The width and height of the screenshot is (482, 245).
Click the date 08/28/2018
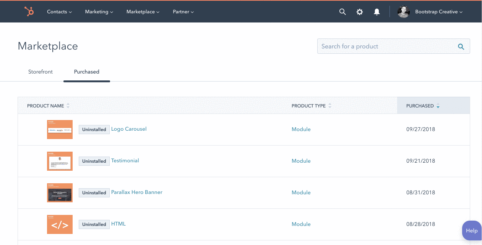420,224
